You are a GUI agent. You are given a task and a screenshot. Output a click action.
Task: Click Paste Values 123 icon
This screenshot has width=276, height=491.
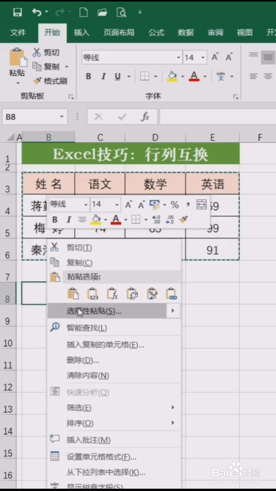pos(93,293)
